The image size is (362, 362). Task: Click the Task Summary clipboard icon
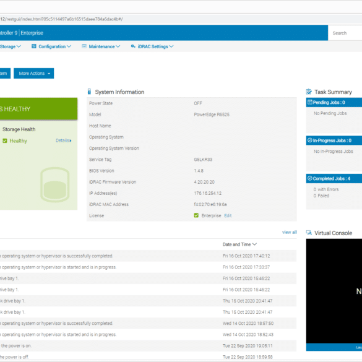pos(309,92)
